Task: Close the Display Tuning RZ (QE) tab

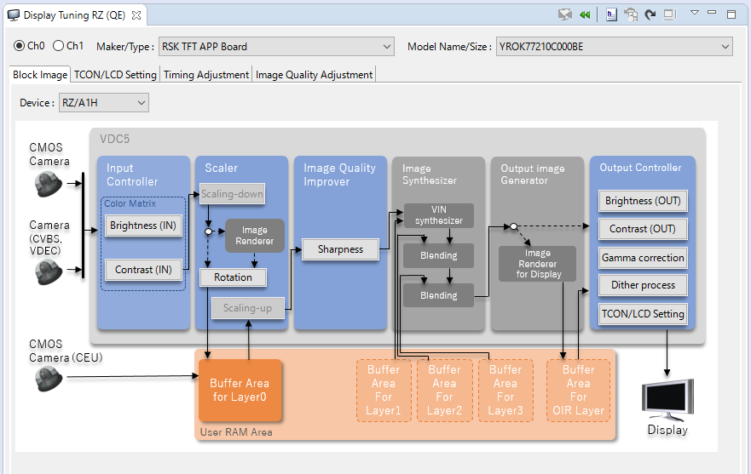Action: [x=136, y=15]
